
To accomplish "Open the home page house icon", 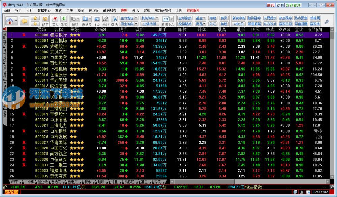I will (x=10, y=21).
